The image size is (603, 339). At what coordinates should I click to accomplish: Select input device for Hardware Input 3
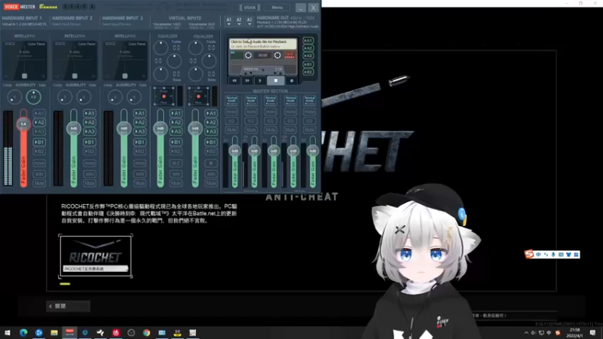tap(116, 24)
